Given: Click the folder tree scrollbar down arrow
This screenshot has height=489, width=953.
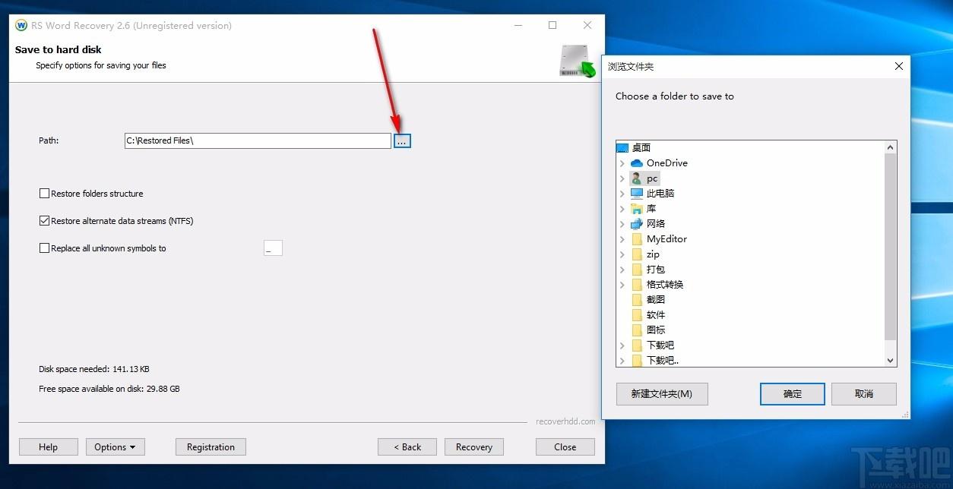Looking at the screenshot, I should 891,361.
